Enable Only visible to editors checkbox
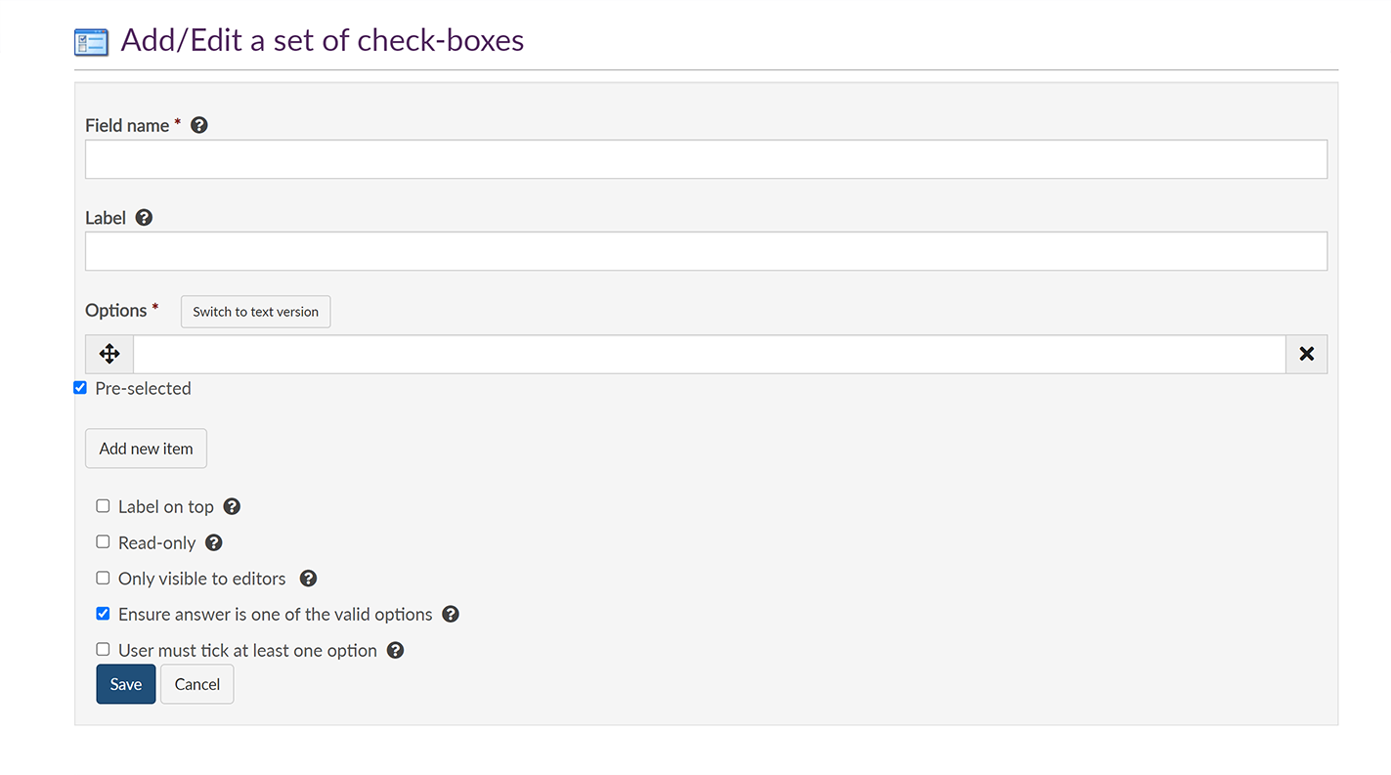 click(103, 578)
